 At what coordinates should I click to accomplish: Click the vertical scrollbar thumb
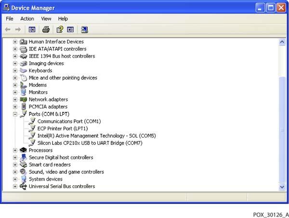tap(282, 130)
